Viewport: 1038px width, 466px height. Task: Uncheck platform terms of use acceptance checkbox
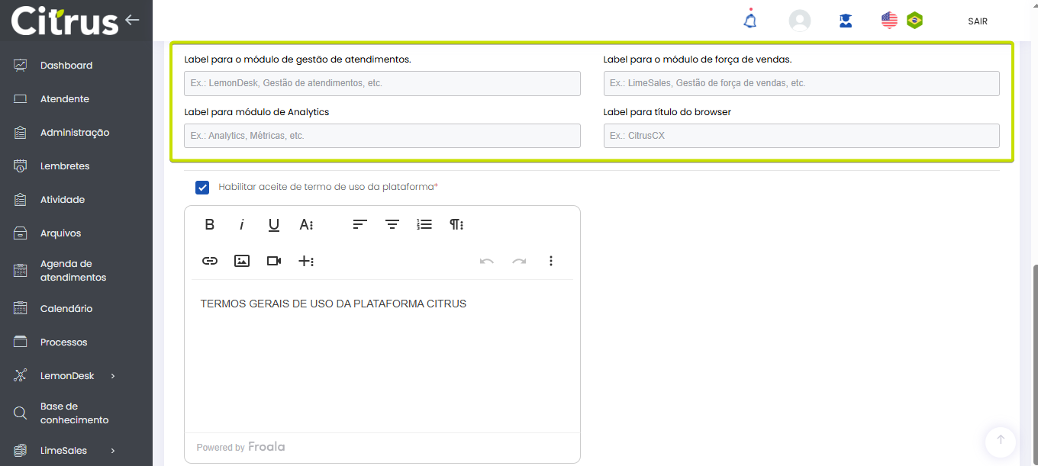coord(202,187)
